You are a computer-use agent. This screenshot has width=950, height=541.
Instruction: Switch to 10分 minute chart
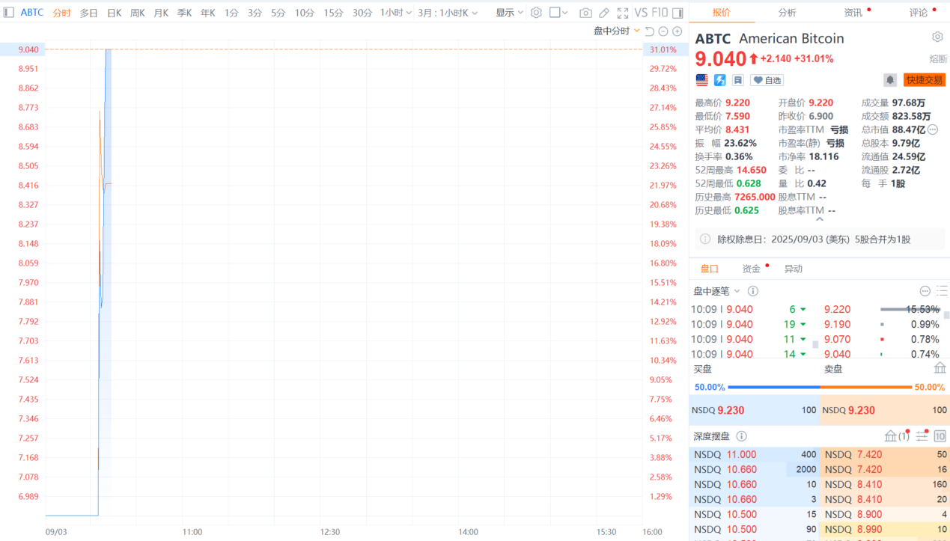click(305, 13)
